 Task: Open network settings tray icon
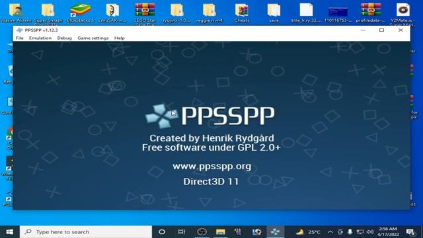(x=360, y=232)
